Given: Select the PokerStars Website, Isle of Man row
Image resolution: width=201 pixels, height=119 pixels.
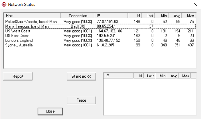Looking at the screenshot, I should (x=100, y=22).
